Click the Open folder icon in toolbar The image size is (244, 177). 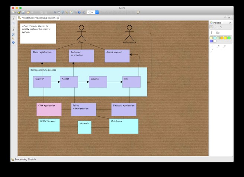[19, 12]
